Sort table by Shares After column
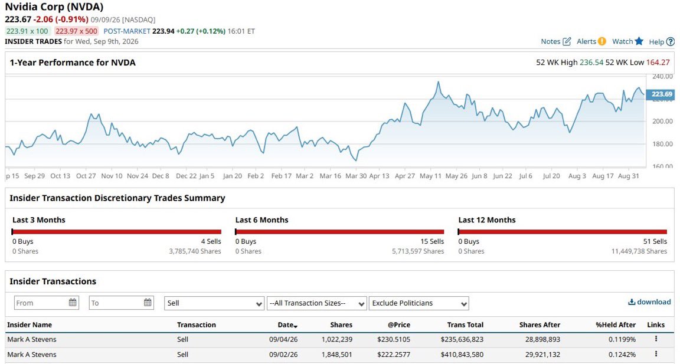The height and width of the screenshot is (364, 680). click(540, 324)
